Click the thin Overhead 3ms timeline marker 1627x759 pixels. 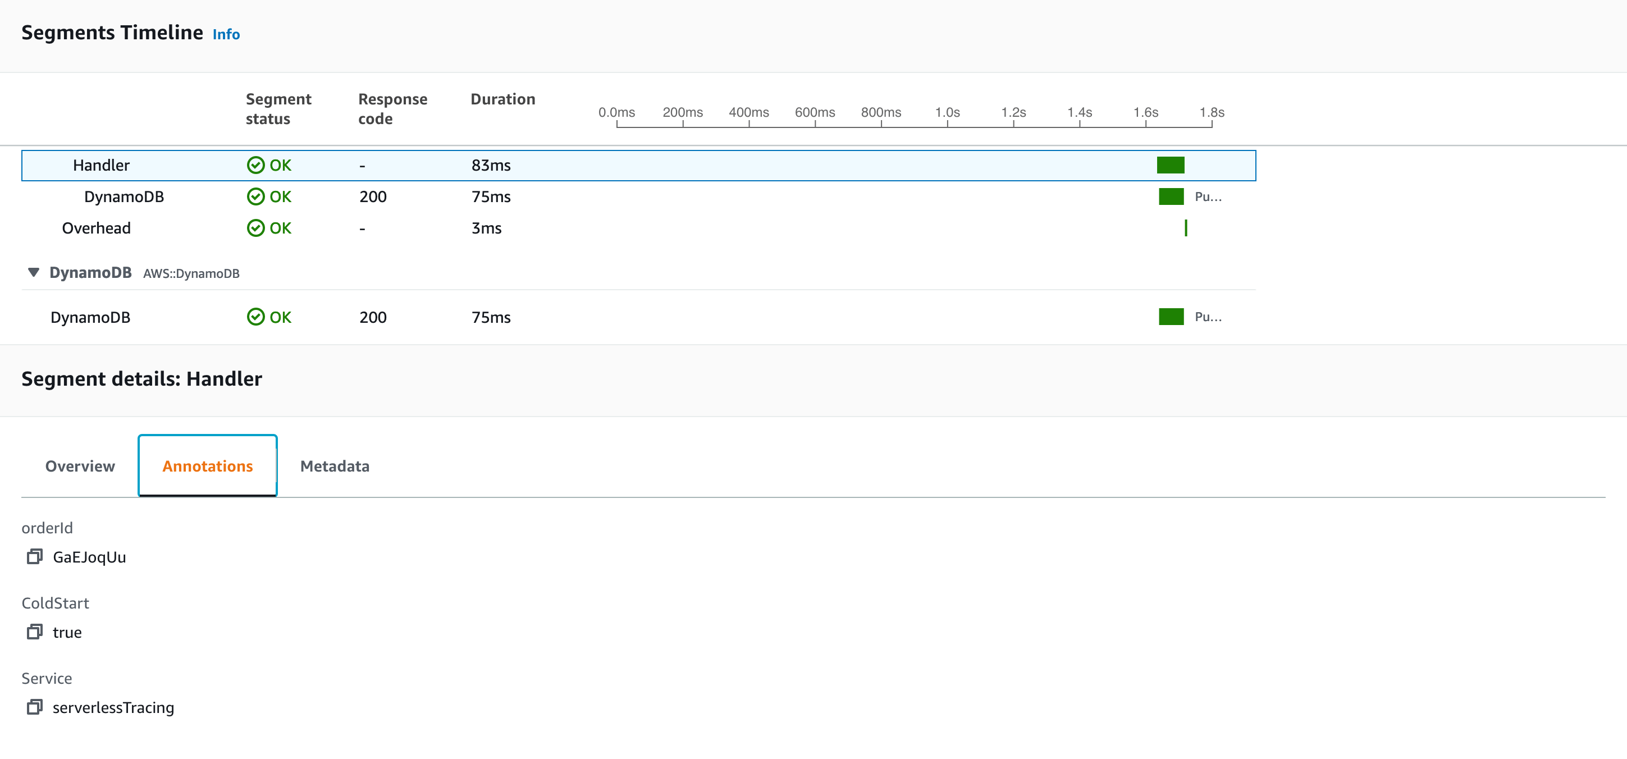[1186, 228]
